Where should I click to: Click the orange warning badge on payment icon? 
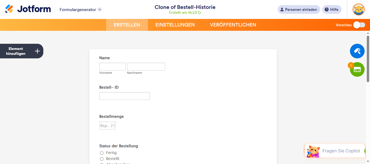pos(351,65)
